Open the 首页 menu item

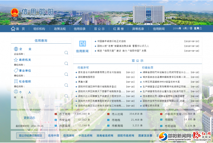pyautogui.click(x=21, y=29)
